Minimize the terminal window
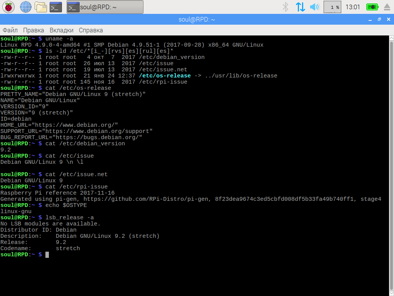The height and width of the screenshot is (296, 394). coord(370,20)
